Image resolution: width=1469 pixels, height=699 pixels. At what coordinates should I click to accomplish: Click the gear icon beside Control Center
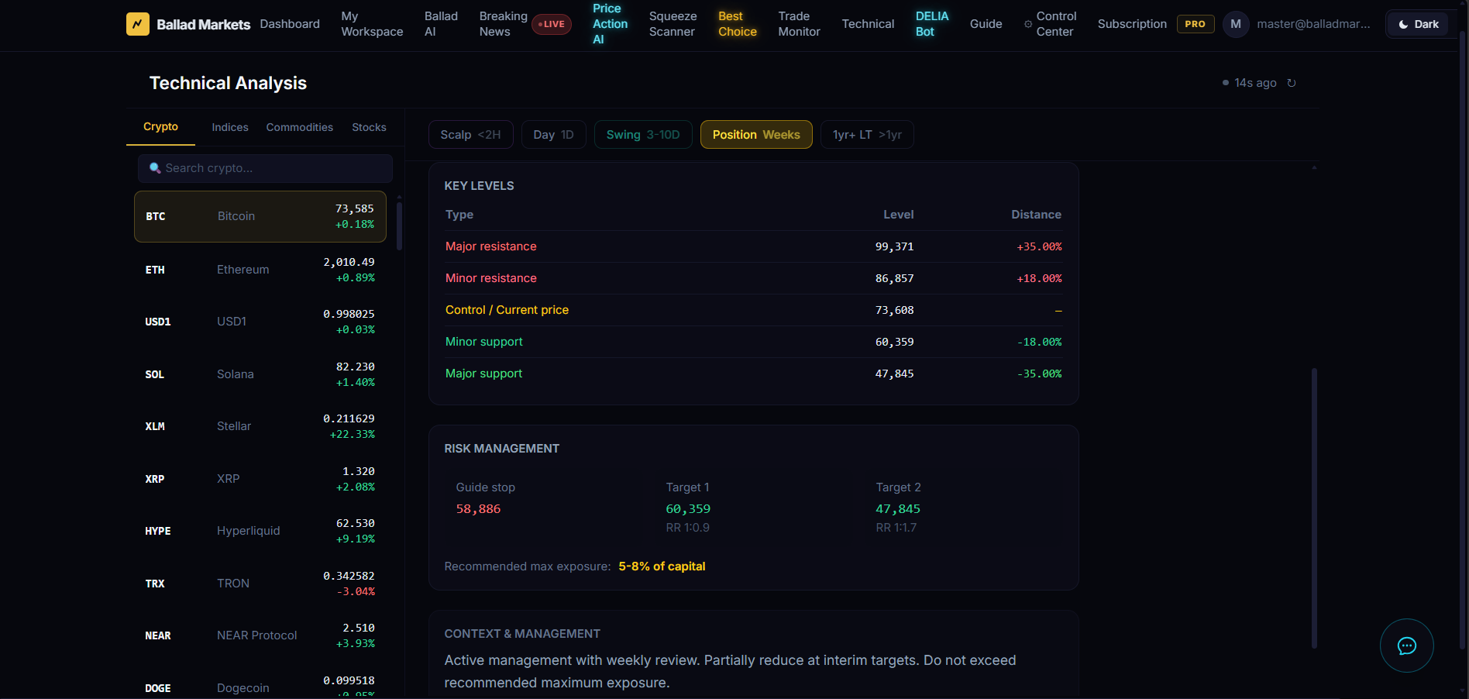1028,24
